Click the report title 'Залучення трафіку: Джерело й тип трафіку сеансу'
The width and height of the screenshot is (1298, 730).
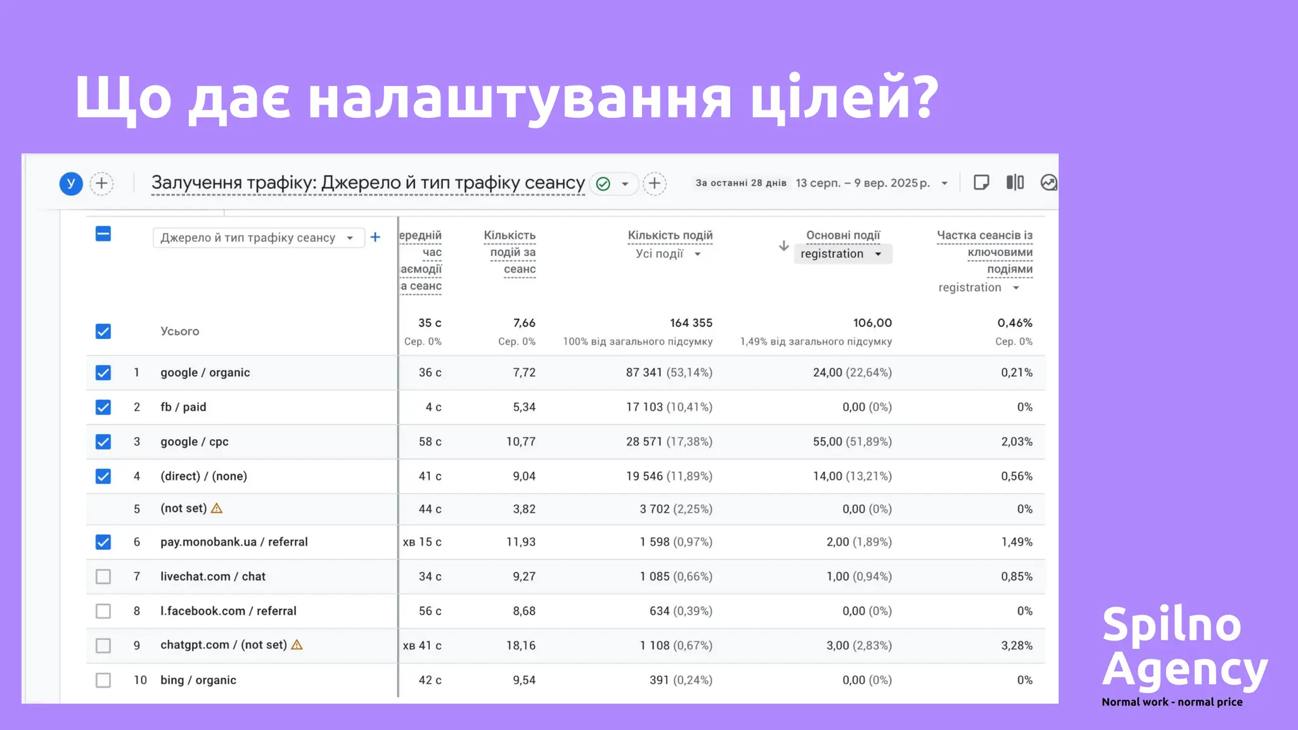(x=368, y=183)
